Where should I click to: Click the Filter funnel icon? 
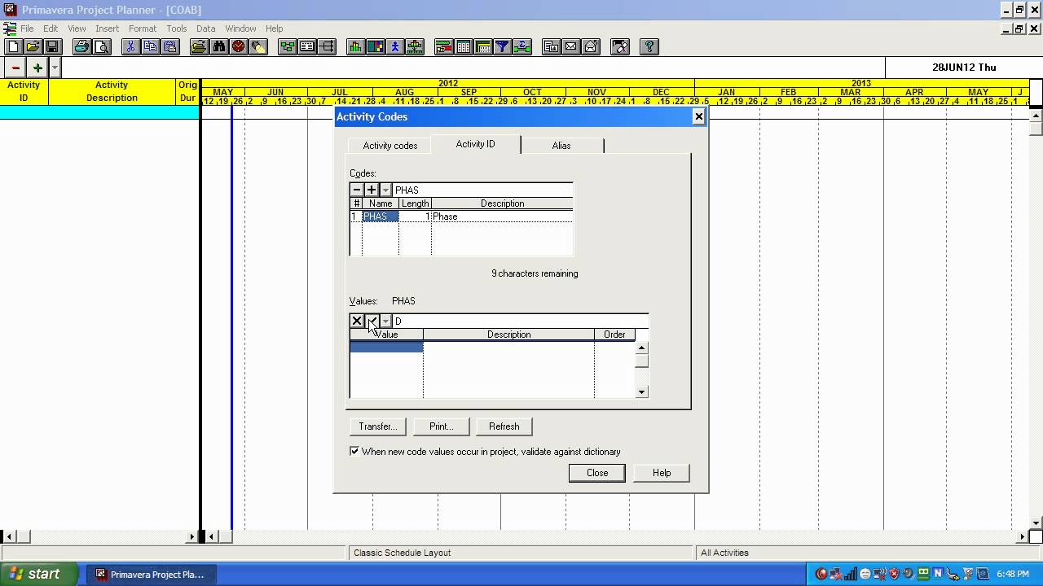coord(503,47)
